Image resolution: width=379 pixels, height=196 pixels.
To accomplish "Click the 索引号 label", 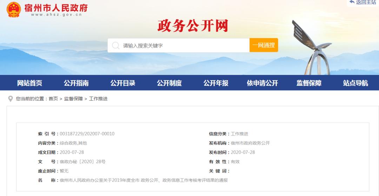I will click(x=48, y=134).
